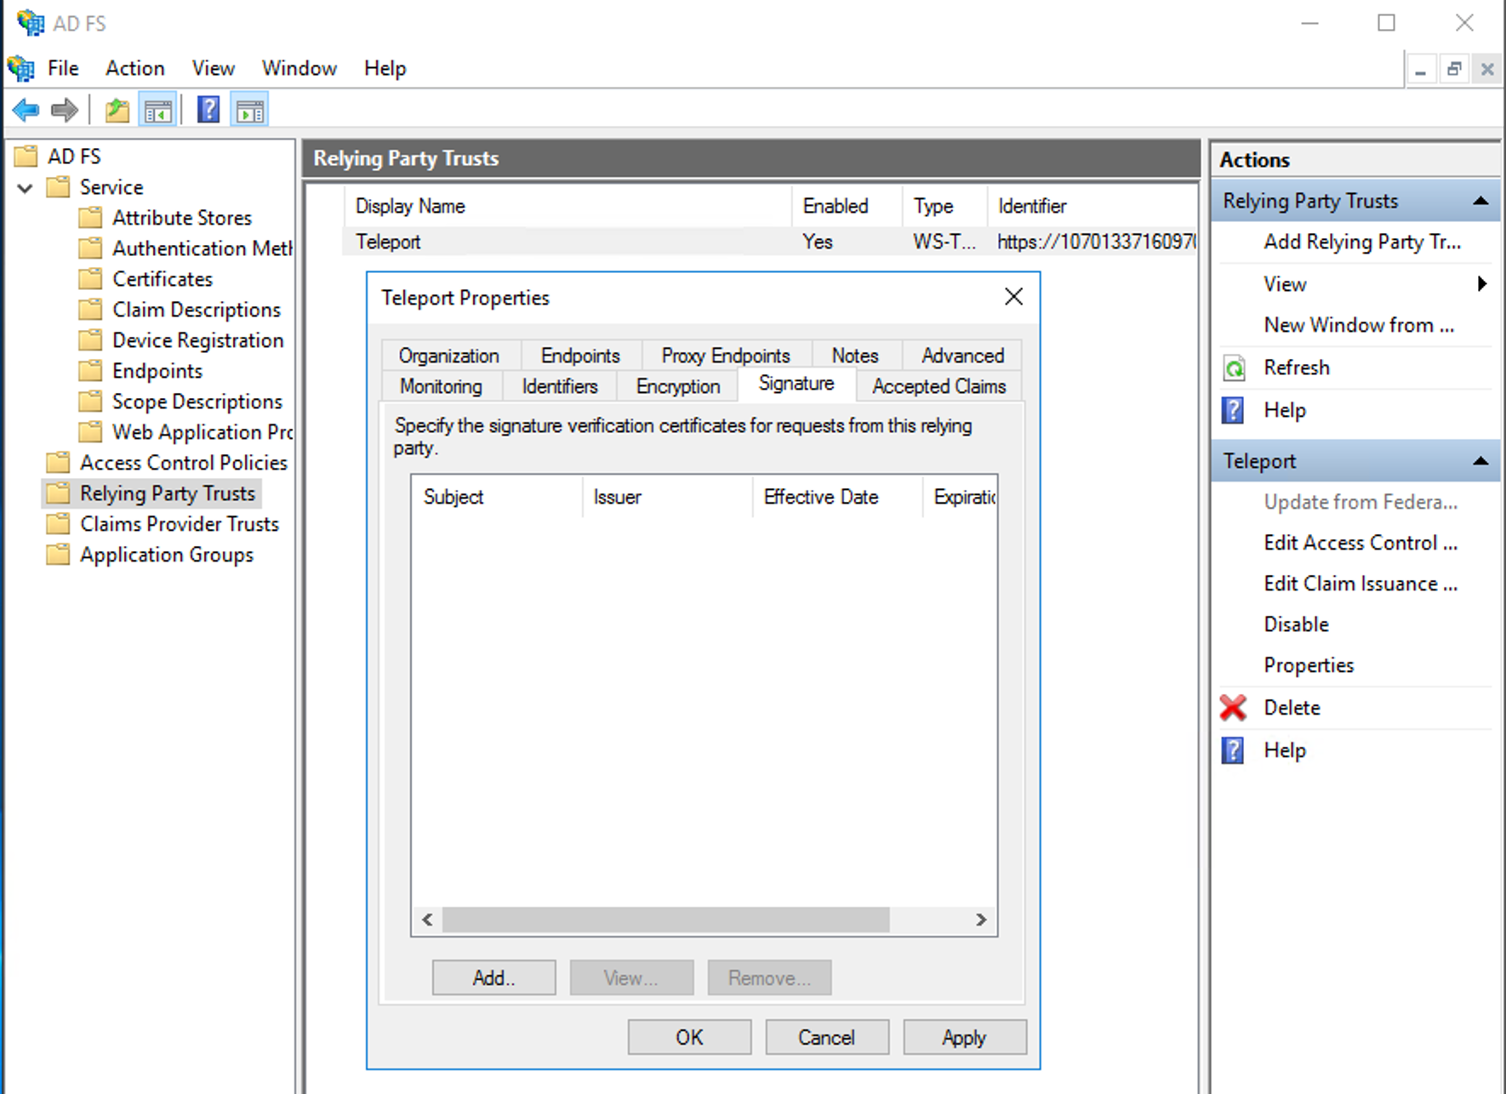Select Claims Provider Trusts in tree

point(179,524)
